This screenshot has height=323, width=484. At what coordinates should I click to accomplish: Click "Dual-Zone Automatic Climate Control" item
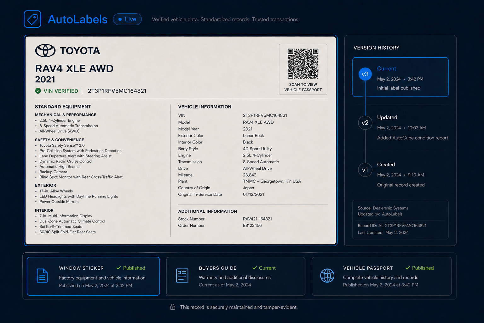point(72,221)
